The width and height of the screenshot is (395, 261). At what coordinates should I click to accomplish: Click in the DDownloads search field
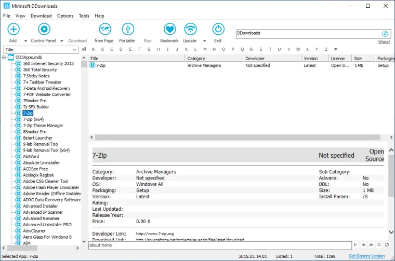pyautogui.click(x=309, y=33)
